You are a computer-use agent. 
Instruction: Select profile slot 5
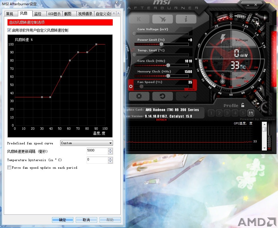pos(243,113)
